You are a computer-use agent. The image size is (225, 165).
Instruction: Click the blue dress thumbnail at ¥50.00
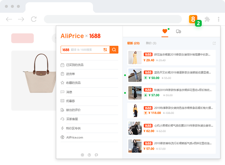pos(135,75)
